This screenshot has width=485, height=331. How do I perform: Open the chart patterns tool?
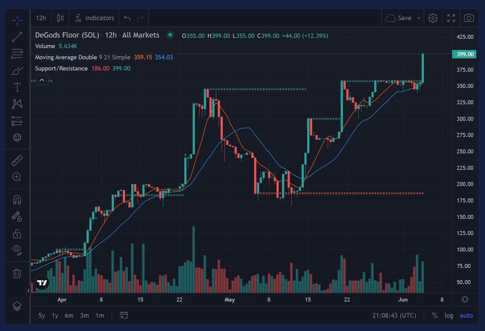coord(17,104)
